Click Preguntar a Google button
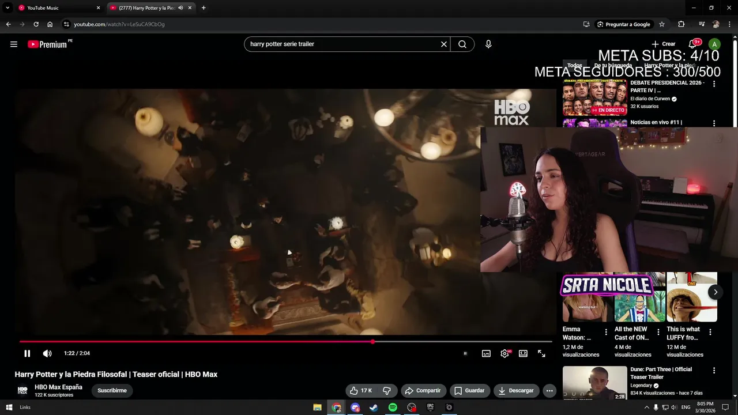738x415 pixels. 624,24
